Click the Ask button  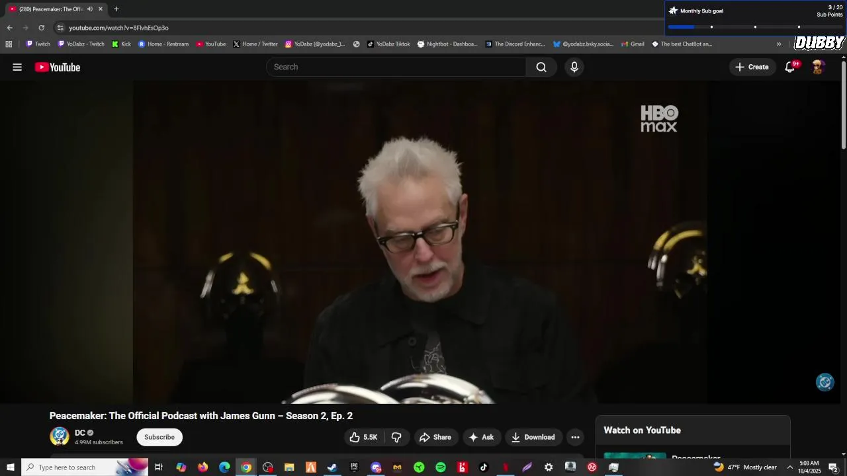[x=482, y=437]
